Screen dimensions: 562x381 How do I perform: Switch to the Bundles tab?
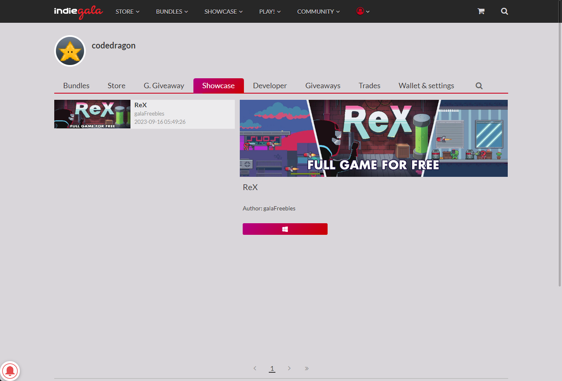click(x=76, y=86)
